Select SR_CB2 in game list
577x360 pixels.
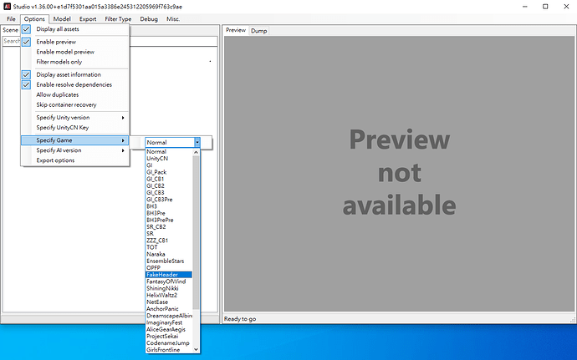click(169, 227)
